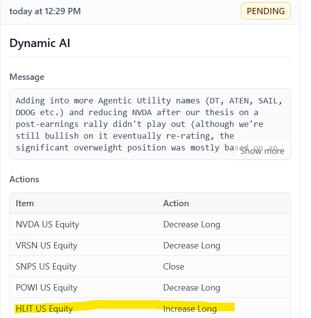Screen dimensions: 311x318
Task: Click Decrease Long in NVDA row
Action: tap(192, 224)
